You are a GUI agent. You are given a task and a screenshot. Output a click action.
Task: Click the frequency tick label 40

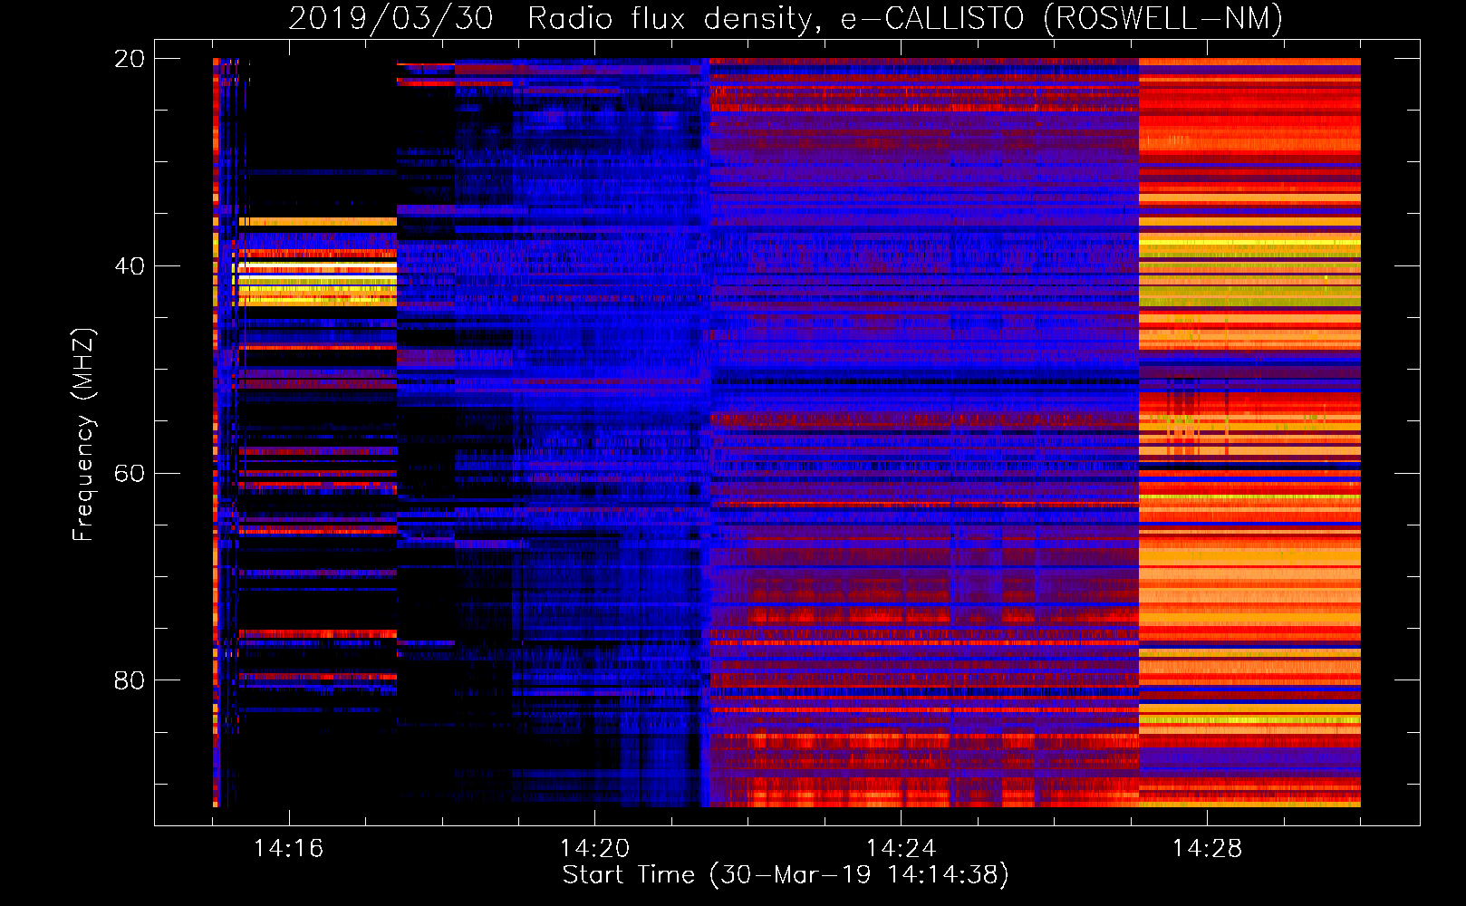pyautogui.click(x=129, y=266)
